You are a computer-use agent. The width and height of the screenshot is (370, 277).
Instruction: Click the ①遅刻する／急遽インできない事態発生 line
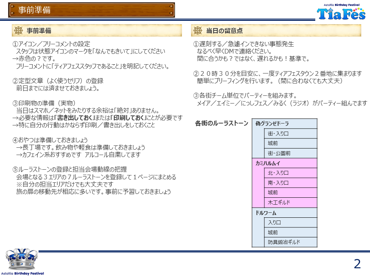[244, 44]
